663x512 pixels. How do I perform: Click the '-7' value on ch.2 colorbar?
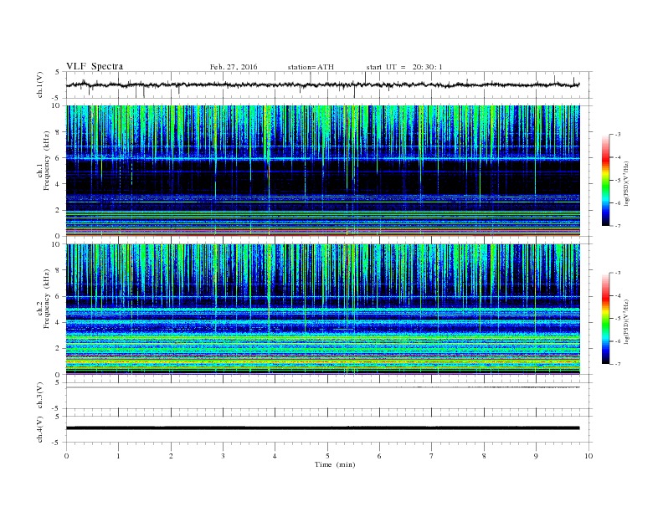tap(618, 364)
